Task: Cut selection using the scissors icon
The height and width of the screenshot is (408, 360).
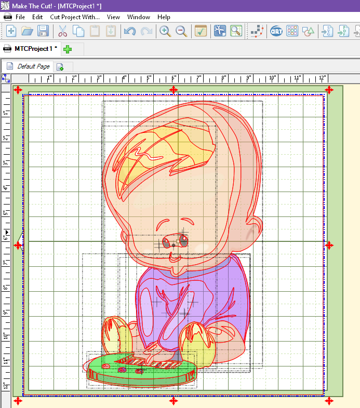Action: [x=62, y=31]
